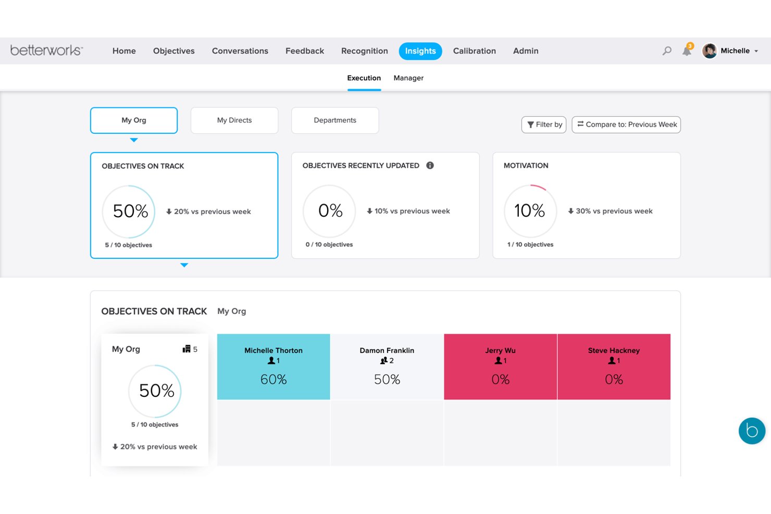This screenshot has width=771, height=514.
Task: Open the Feedback menu
Action: click(305, 51)
